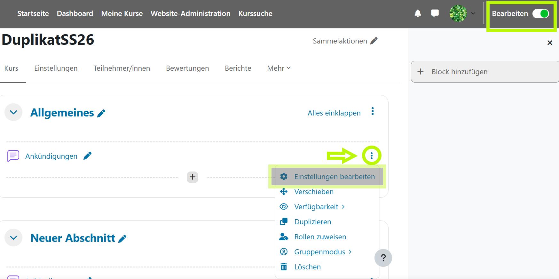Open the user avatar dropdown menu
Screen dimensions: 559x279
[462, 13]
